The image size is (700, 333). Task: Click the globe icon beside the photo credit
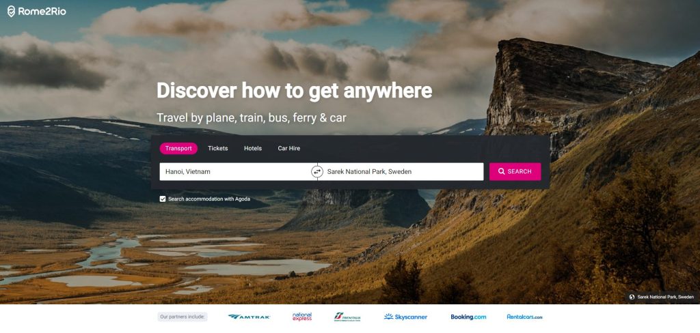click(632, 297)
